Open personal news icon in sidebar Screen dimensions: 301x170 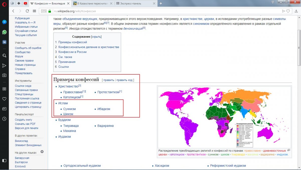click(4, 109)
